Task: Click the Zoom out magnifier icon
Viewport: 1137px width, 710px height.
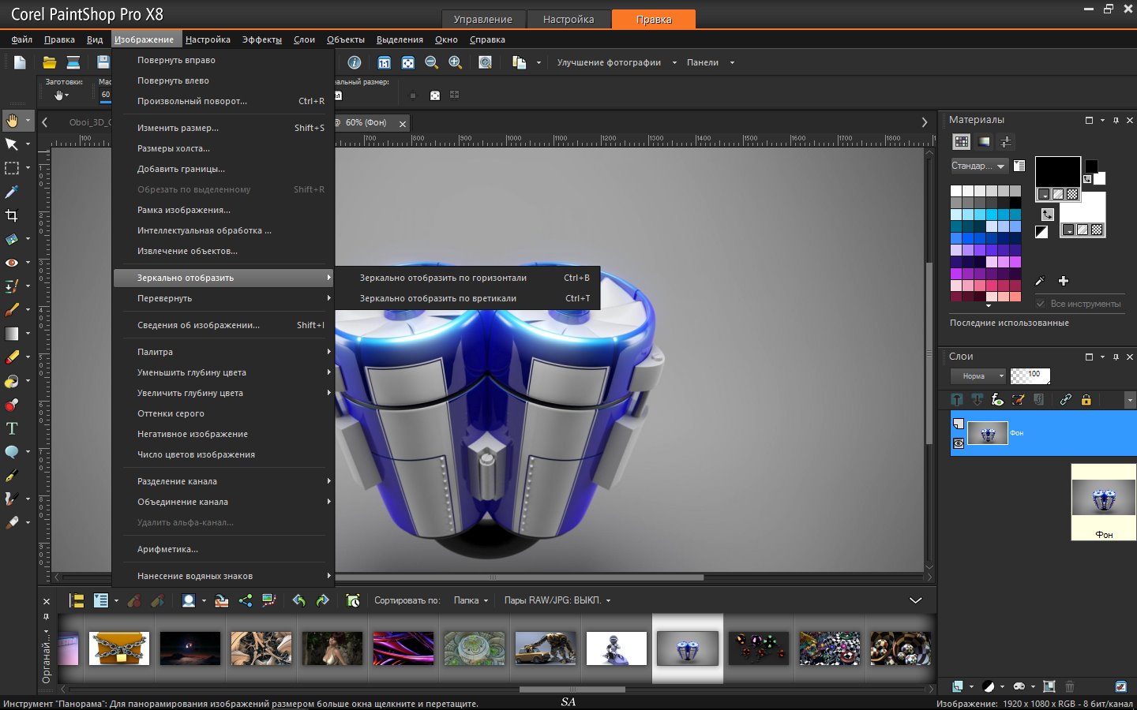Action: [431, 62]
